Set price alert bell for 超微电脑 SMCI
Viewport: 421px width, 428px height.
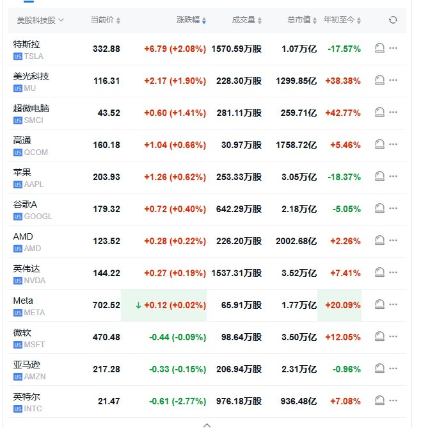(x=379, y=112)
